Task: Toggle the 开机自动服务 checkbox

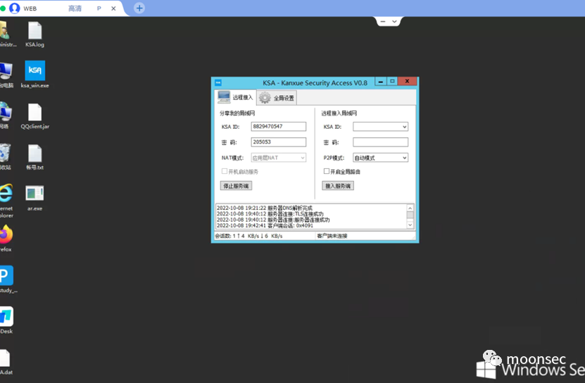Action: [225, 171]
